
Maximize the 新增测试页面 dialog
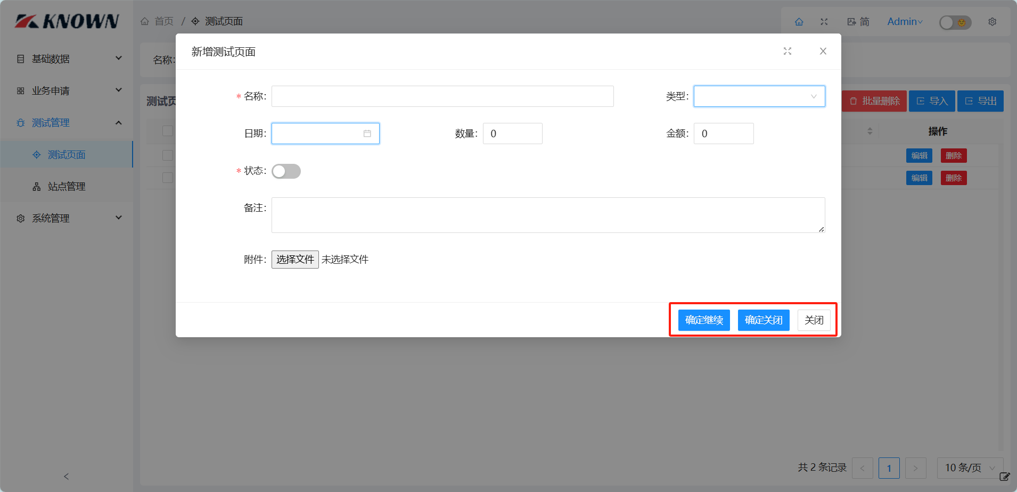point(788,51)
